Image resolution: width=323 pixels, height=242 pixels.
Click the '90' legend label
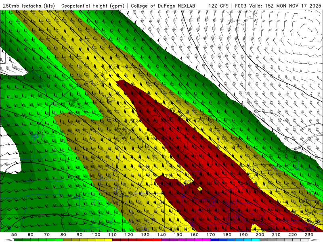[80, 235]
